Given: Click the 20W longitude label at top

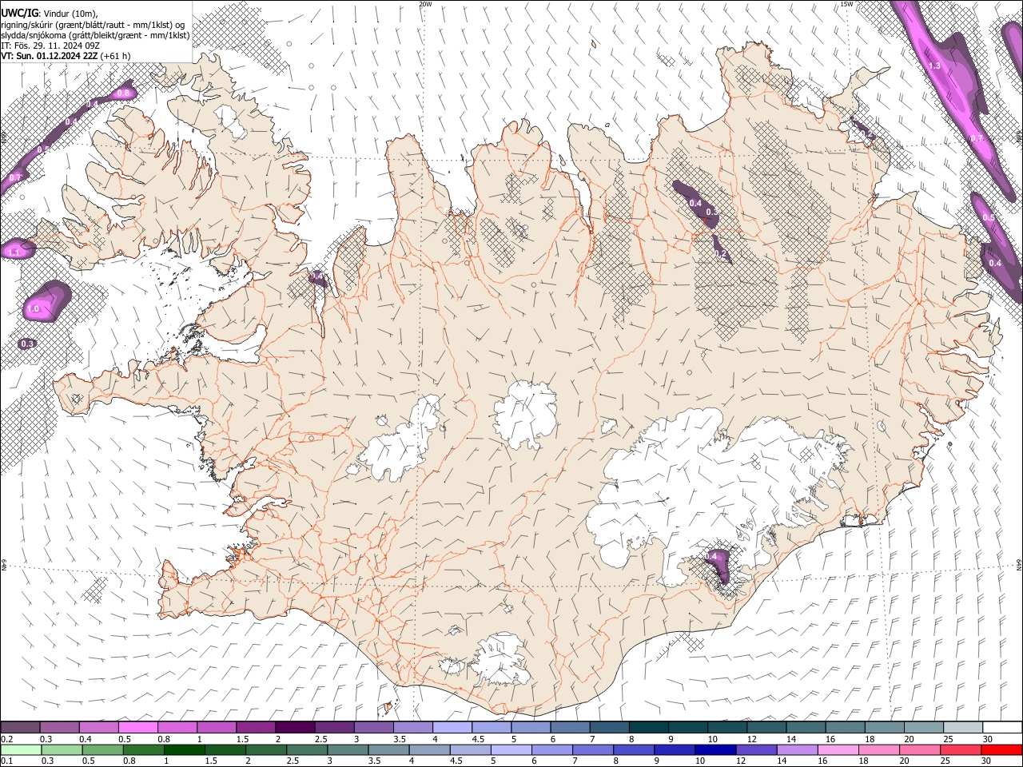Looking at the screenshot, I should point(425,4).
